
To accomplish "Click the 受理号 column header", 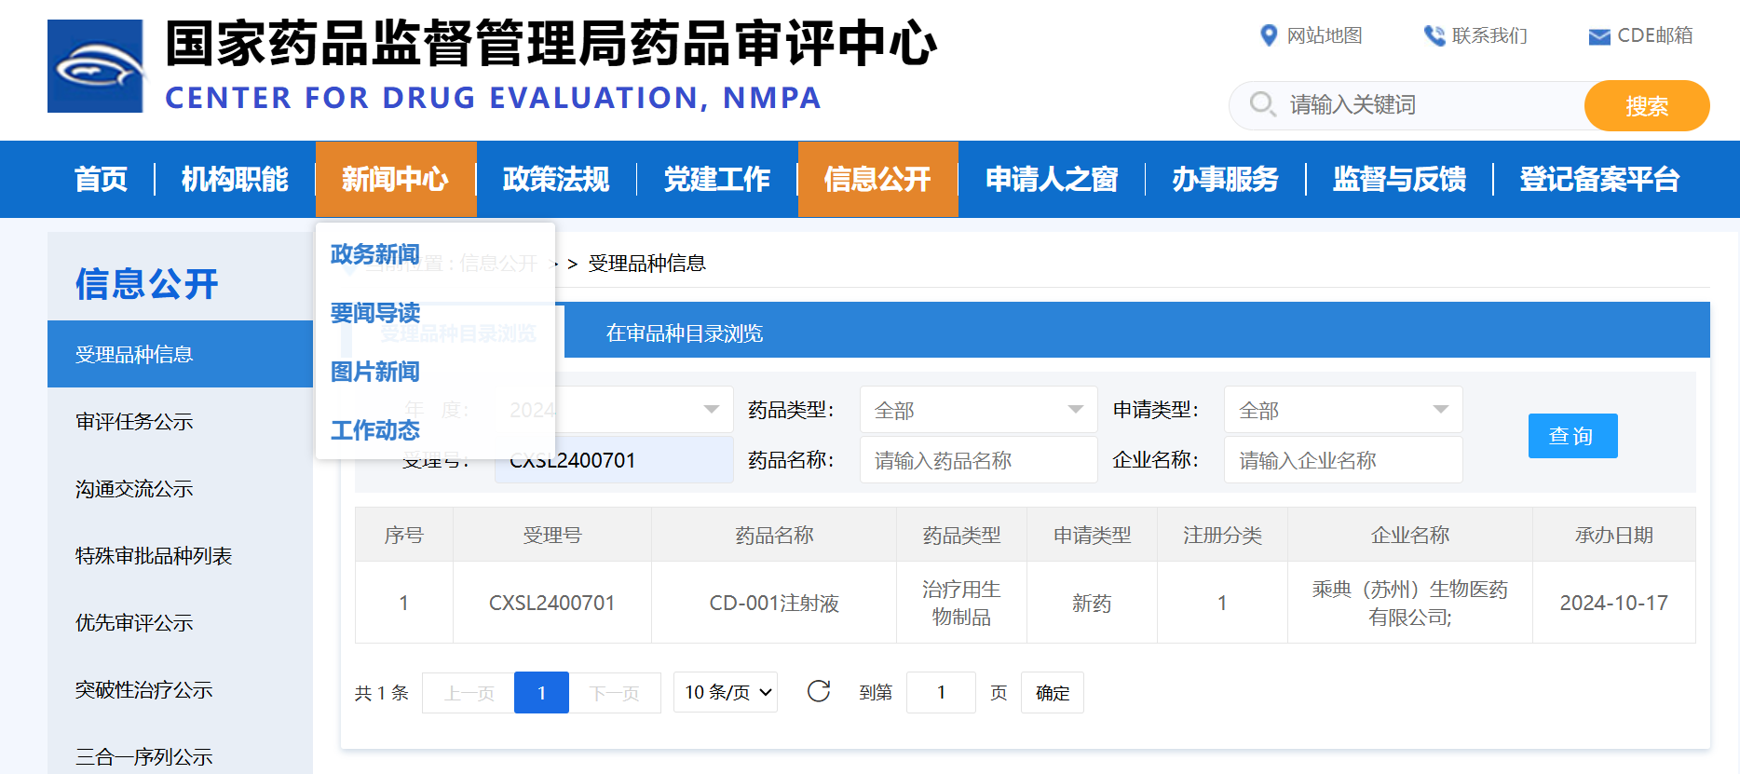I will 552,535.
